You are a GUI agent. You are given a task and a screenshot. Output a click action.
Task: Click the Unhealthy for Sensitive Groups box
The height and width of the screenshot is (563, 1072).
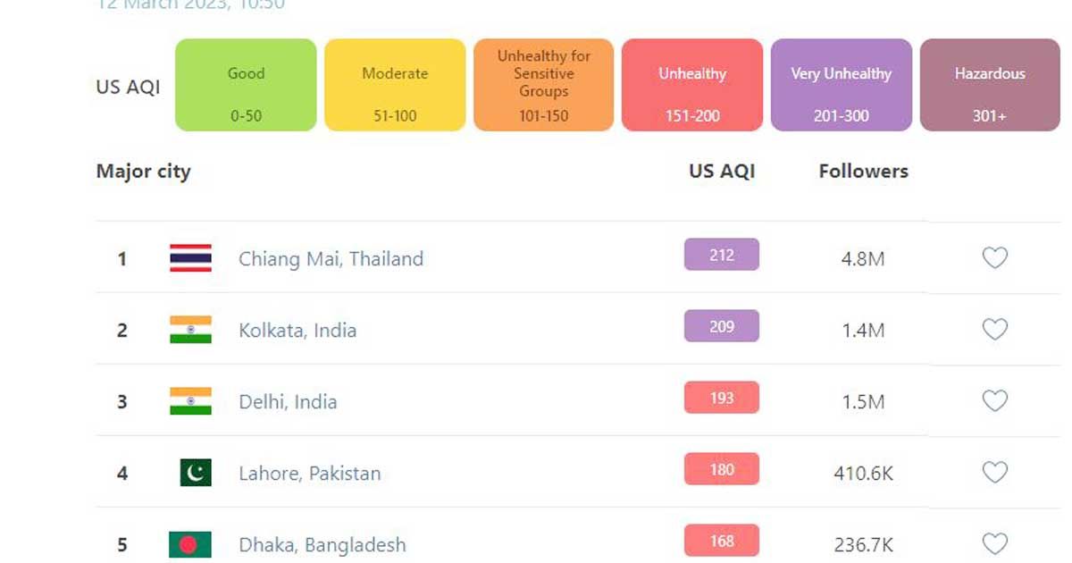click(543, 85)
